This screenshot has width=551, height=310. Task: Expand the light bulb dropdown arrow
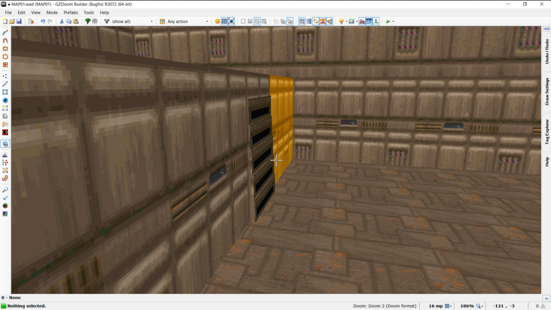pyautogui.click(x=347, y=22)
